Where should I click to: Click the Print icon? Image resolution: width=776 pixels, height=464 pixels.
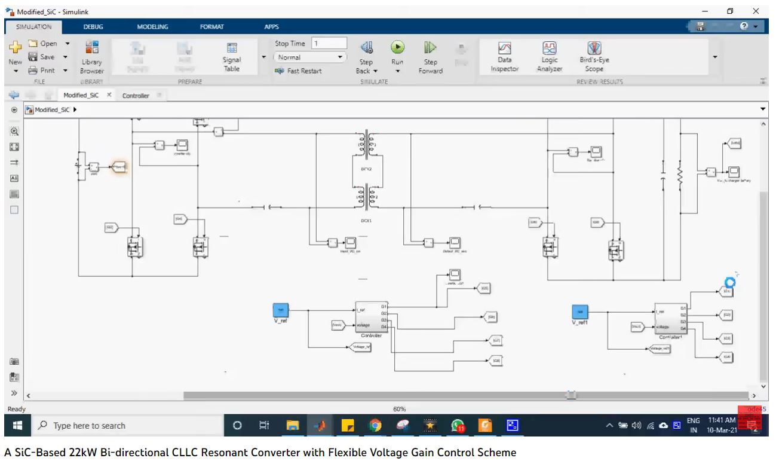(33, 71)
